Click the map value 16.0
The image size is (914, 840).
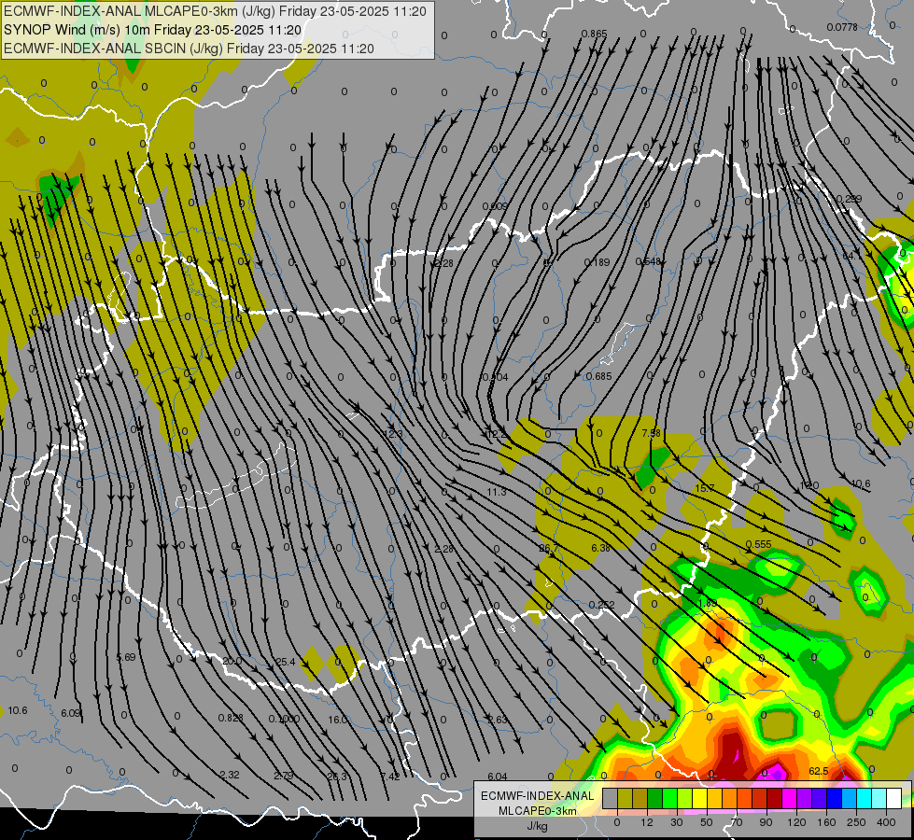pyautogui.click(x=338, y=720)
